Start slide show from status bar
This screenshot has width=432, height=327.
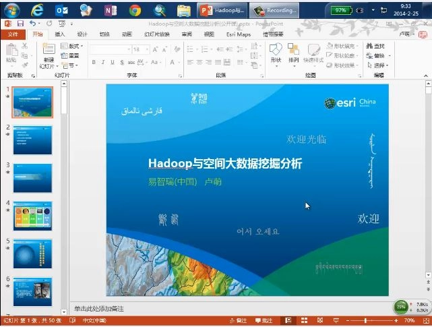coord(336,320)
